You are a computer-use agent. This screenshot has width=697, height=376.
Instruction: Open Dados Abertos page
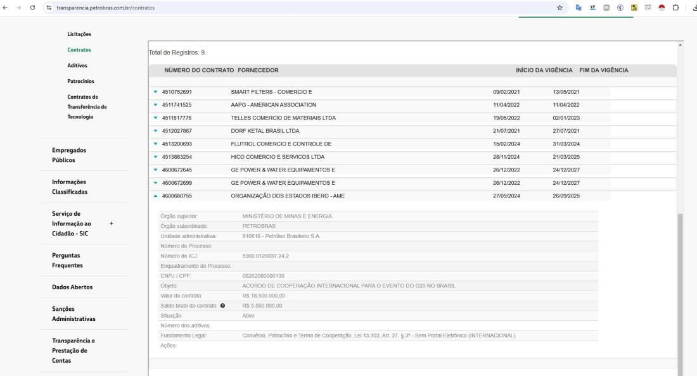[x=72, y=287]
